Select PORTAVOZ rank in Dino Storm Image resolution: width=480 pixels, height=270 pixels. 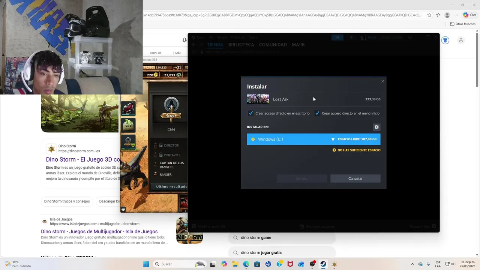172,155
